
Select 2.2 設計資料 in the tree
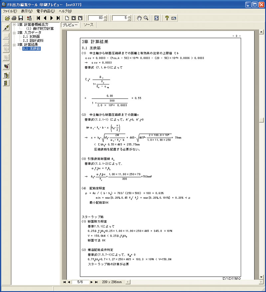point(33,41)
